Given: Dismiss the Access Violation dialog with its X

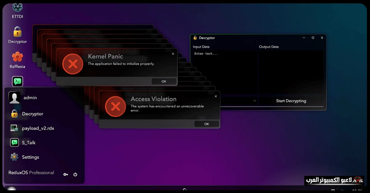Looking at the screenshot, I should point(216,96).
